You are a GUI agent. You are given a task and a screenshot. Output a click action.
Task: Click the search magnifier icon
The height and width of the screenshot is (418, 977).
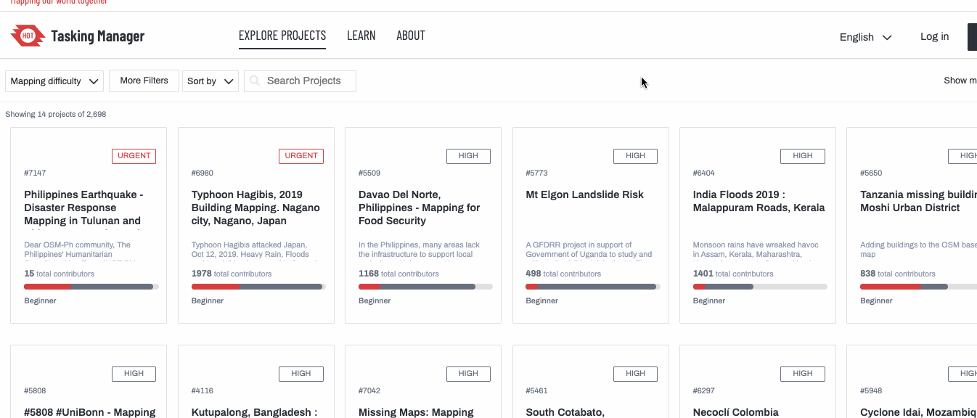(x=255, y=81)
